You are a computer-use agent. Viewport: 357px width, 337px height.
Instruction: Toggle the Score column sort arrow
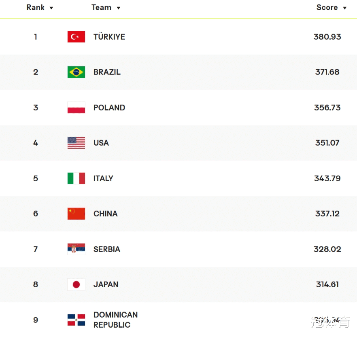click(345, 8)
